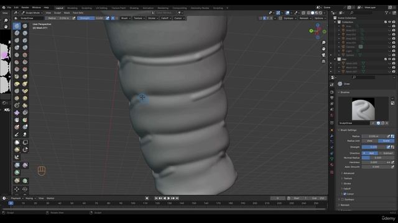The image size is (398, 223).
Task: Adjust the Strength slider in header
Action: tap(91, 18)
